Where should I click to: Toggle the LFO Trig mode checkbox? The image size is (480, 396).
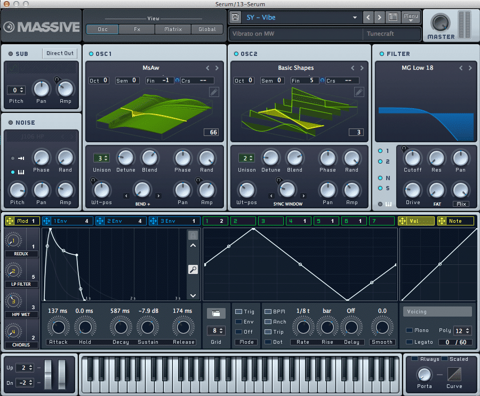point(238,312)
